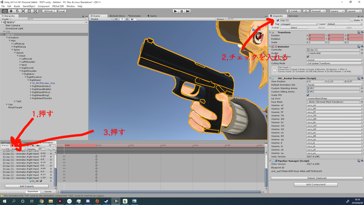Click the Pause button in the top toolbar

click(x=182, y=11)
